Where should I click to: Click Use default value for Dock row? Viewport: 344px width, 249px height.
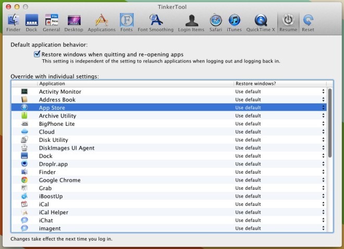tap(248, 156)
